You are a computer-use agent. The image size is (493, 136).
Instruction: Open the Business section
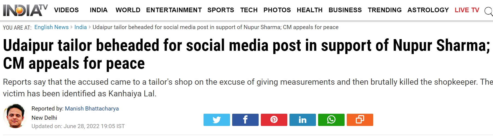click(x=345, y=10)
